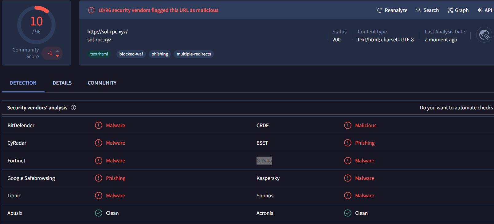Viewport: 494px width, 224px height.
Task: Click the BitDefender vendor name
Action: [x=21, y=125]
